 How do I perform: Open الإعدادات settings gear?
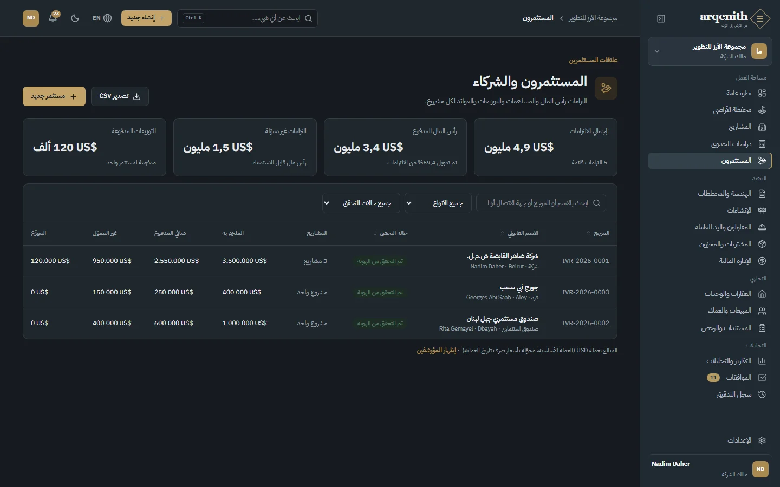[762, 440]
